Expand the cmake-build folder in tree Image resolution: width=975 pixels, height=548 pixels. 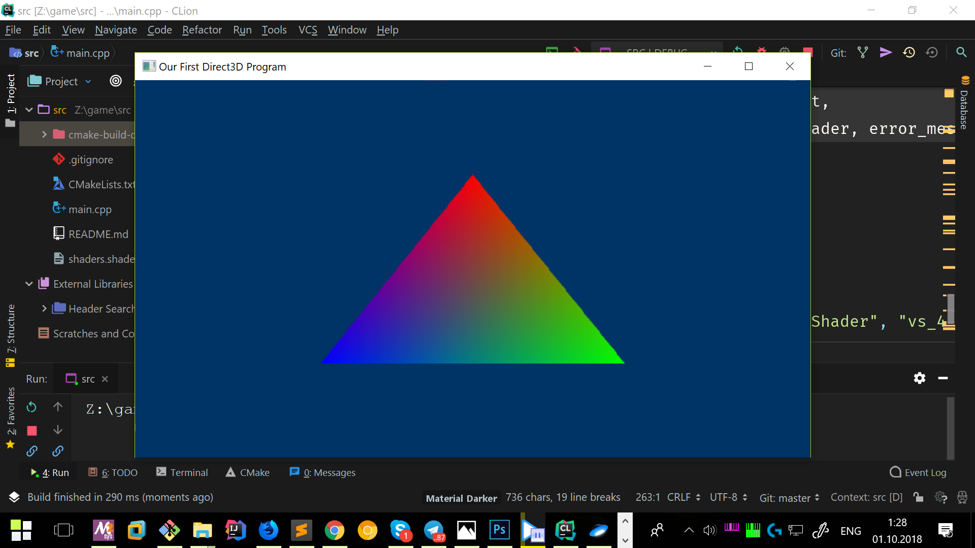tap(44, 134)
